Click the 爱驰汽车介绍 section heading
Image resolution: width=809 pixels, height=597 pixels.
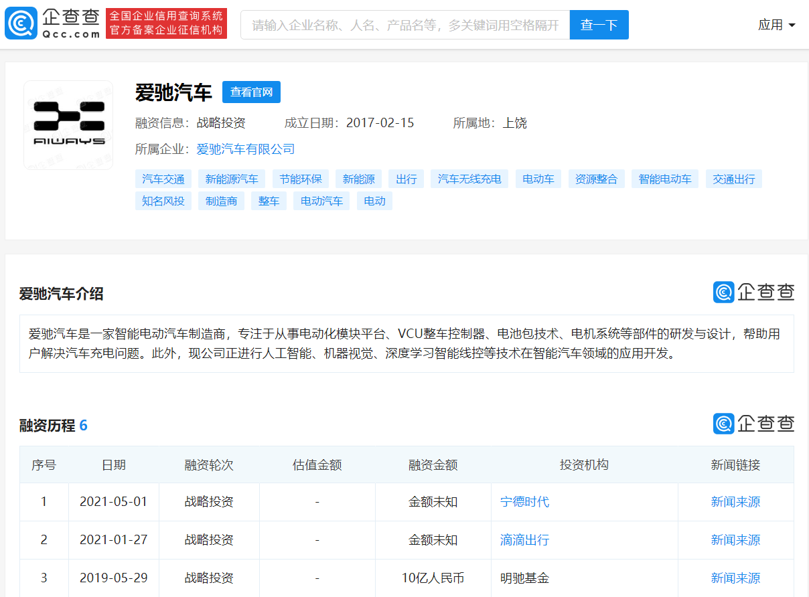point(61,294)
